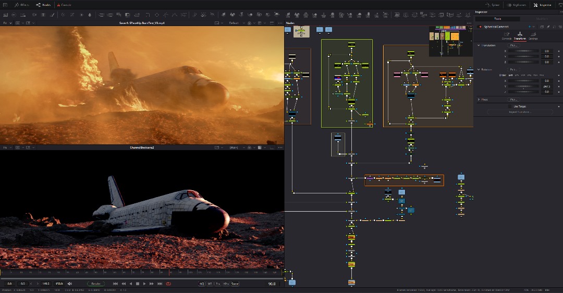
Task: Toggle the Nodes panel button
Action: click(43, 5)
